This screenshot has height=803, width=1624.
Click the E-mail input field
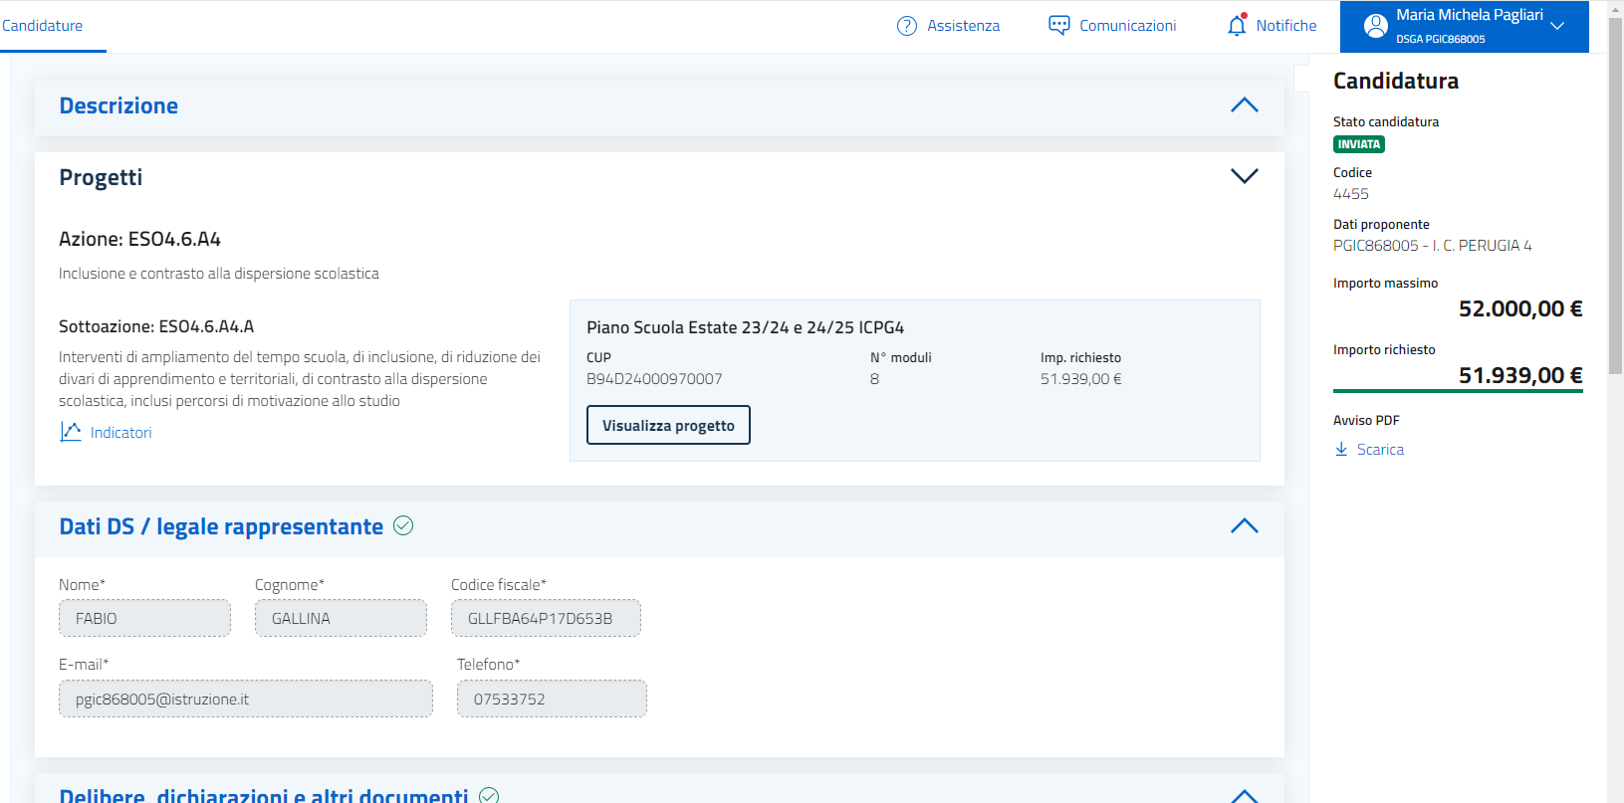click(245, 699)
